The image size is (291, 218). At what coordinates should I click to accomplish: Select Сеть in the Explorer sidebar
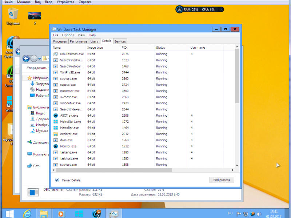click(34, 166)
